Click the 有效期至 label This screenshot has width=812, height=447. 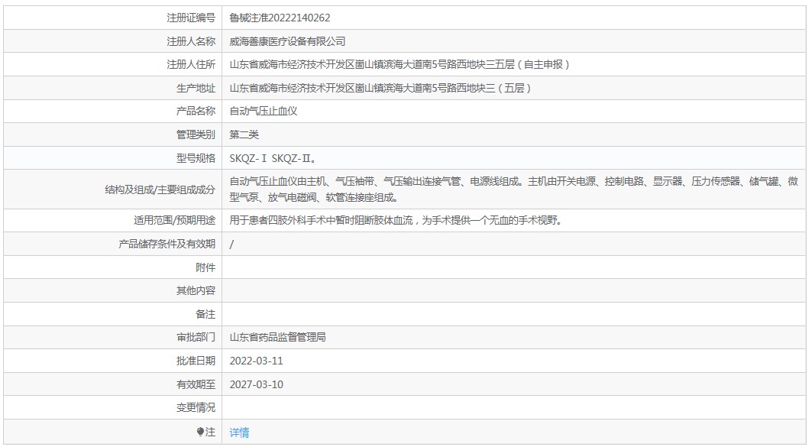click(196, 384)
